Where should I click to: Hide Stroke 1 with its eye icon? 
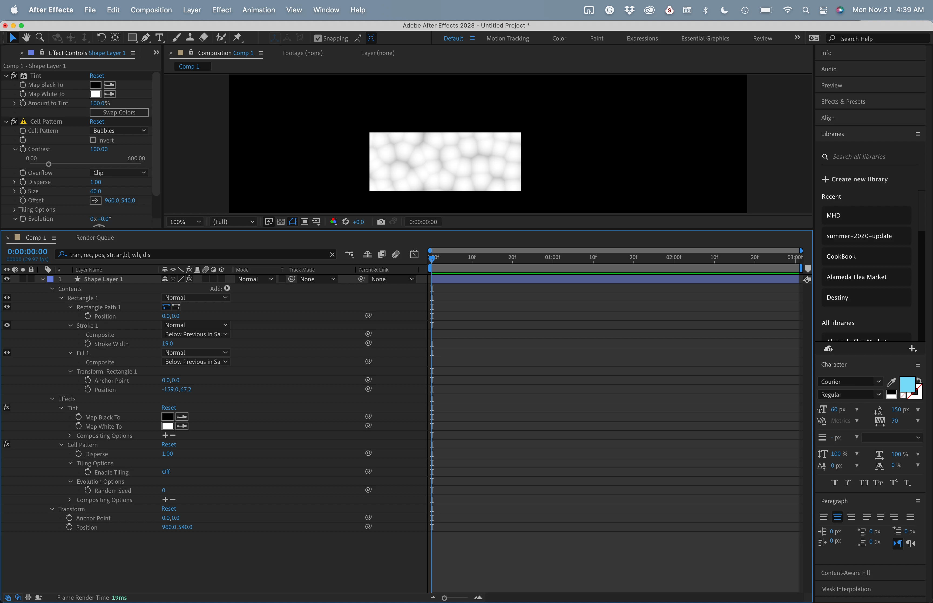[7, 325]
